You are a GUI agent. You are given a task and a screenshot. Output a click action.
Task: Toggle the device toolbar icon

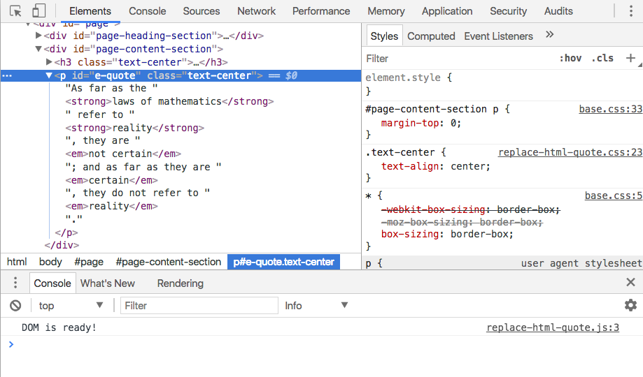point(38,11)
